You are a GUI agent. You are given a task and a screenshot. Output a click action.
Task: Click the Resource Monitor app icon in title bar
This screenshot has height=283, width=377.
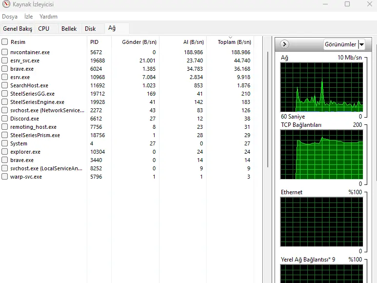tap(6, 4)
